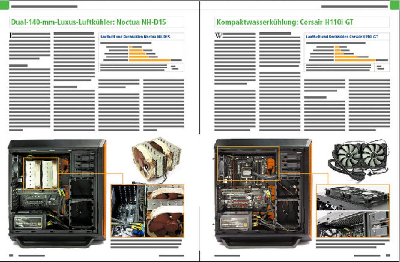400x262 pixels.
Task: Open the upper inset photo of the mounted radiator
Action: (x=353, y=197)
